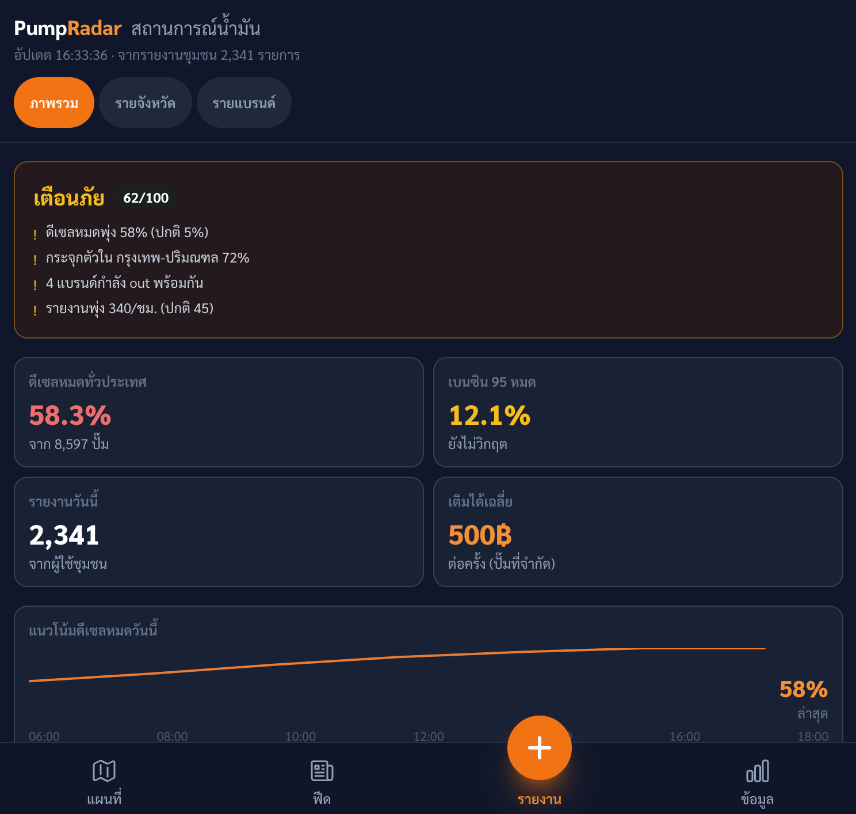This screenshot has height=814, width=856.
Task: Tap the 2,341 reports today card
Action: [219, 532]
